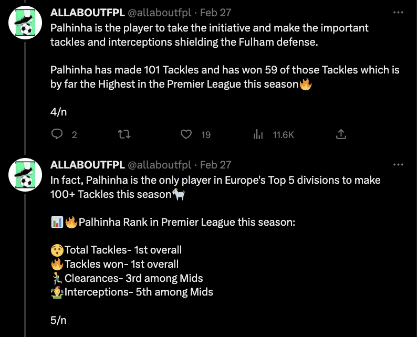417x337 pixels.
Task: Open tweet text about 101 Tackles
Action: (x=225, y=77)
